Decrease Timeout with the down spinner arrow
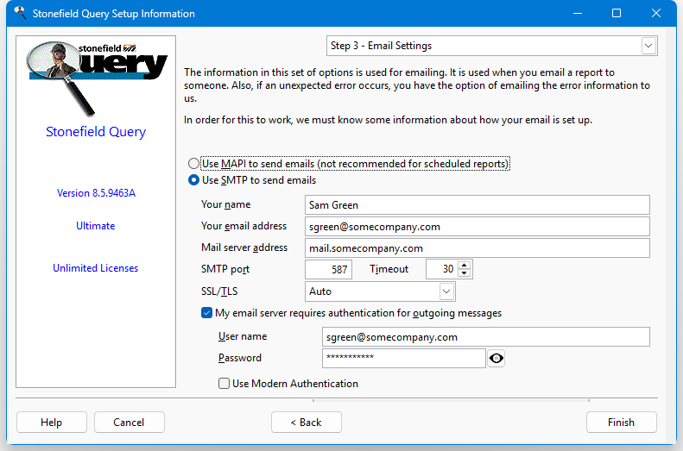Image resolution: width=683 pixels, height=451 pixels. 465,274
